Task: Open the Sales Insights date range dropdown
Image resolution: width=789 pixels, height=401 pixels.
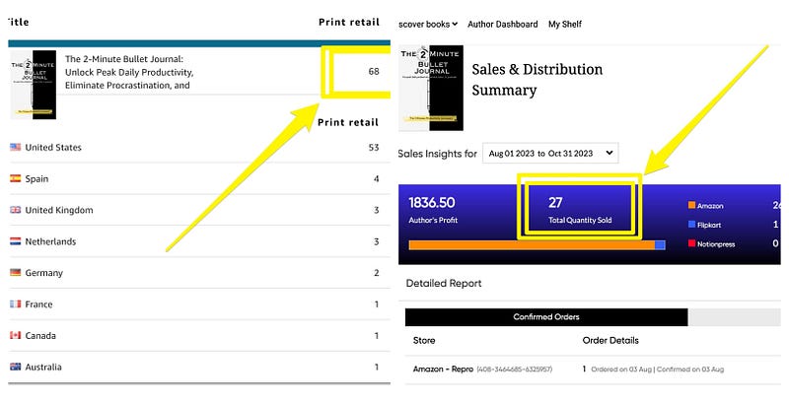Action: pos(550,154)
